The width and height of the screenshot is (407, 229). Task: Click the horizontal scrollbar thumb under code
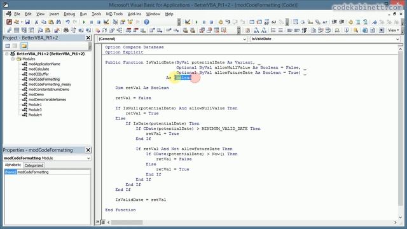(127, 223)
